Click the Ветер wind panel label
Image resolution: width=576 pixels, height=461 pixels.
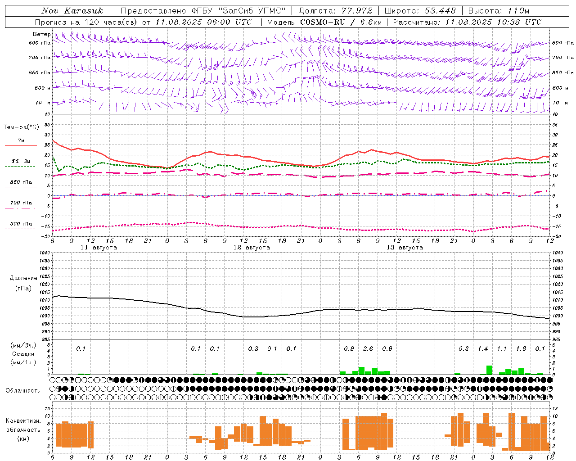[x=41, y=34]
